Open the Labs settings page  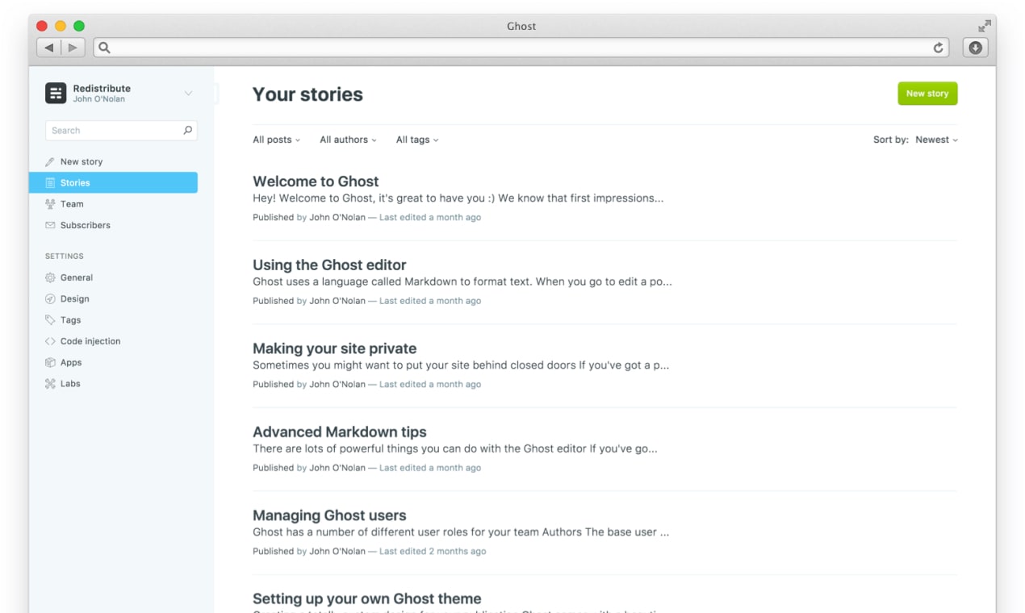(x=70, y=384)
